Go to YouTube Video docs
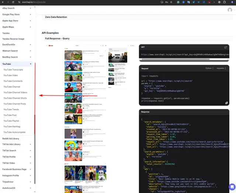Viewport: 236px width, 193px height. pos(11,75)
